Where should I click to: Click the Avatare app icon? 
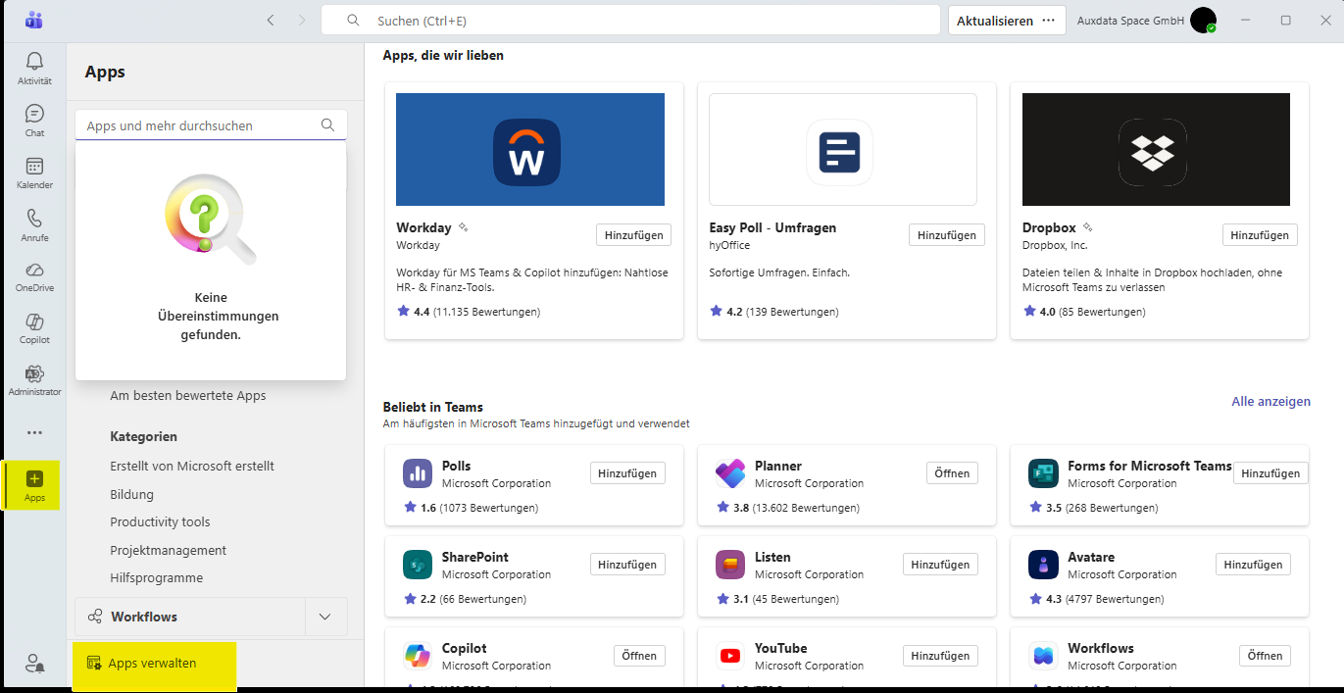tap(1043, 565)
